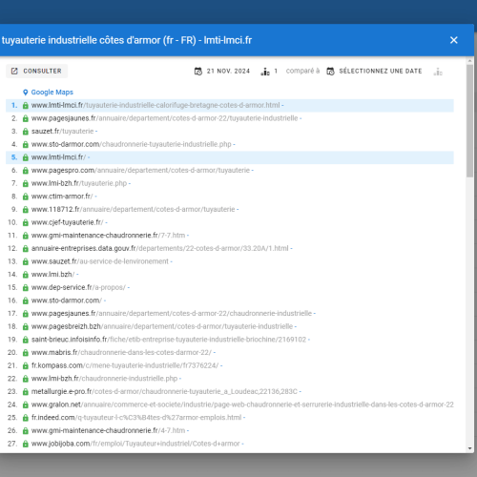Click green lock icon on dep-service.fr row
The height and width of the screenshot is (477, 477).
pos(26,288)
